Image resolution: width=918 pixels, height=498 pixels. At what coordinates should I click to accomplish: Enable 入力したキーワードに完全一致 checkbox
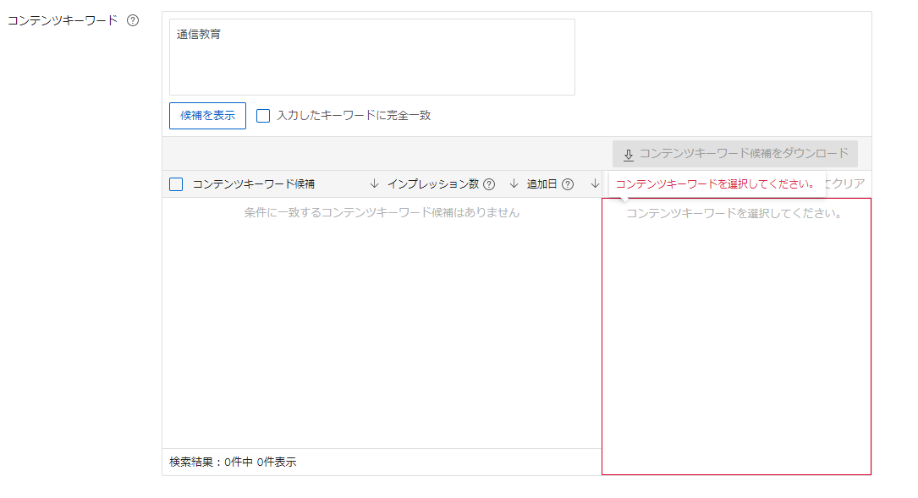tap(263, 116)
